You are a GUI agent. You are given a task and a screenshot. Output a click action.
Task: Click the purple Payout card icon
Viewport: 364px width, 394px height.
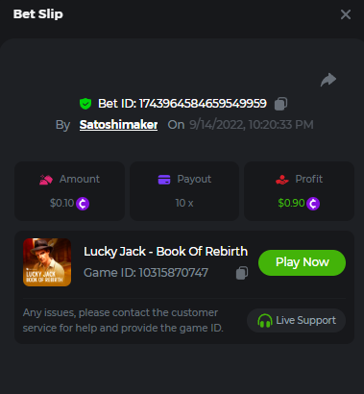pyautogui.click(x=164, y=180)
